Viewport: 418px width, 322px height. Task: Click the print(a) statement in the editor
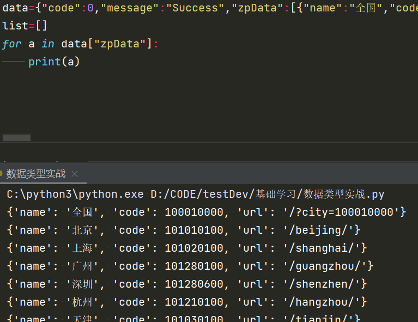click(54, 62)
